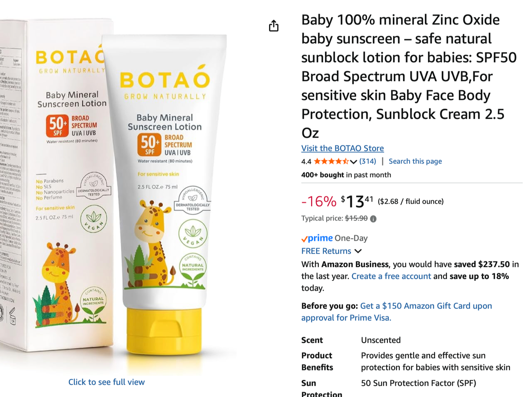Image resolution: width=529 pixels, height=397 pixels.
Task: Click the struck-through $15.90 typical price
Action: click(356, 218)
